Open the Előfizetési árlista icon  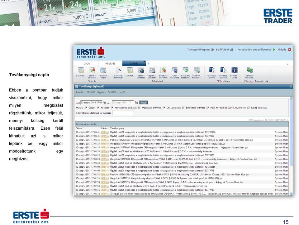pos(212,70)
